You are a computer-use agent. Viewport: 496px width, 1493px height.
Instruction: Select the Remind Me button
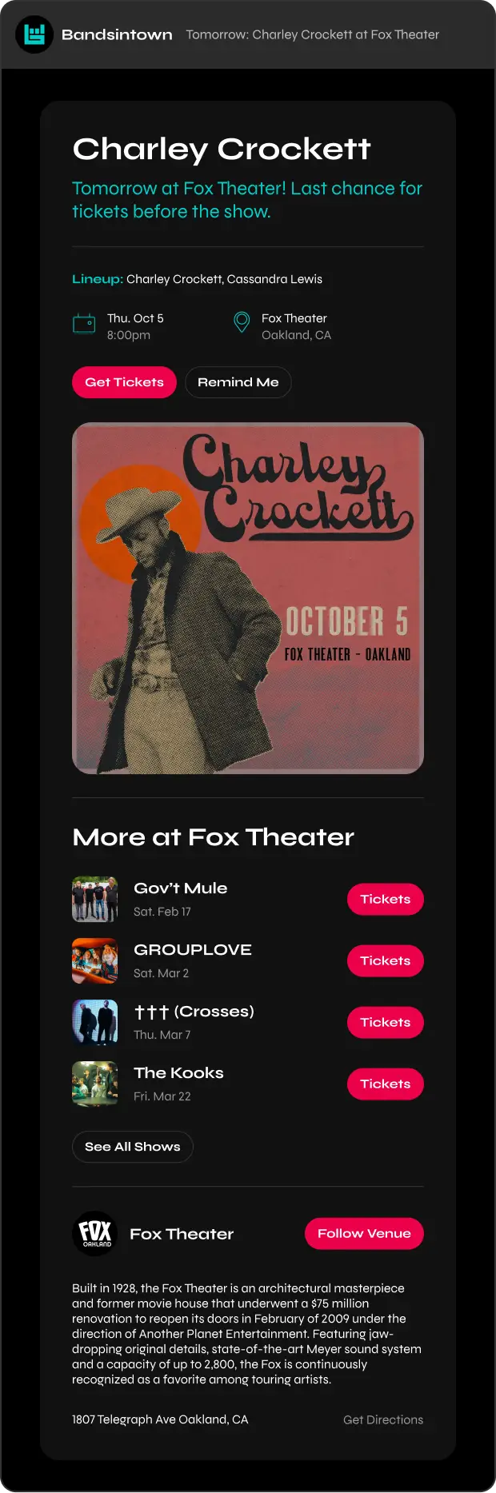tap(238, 382)
